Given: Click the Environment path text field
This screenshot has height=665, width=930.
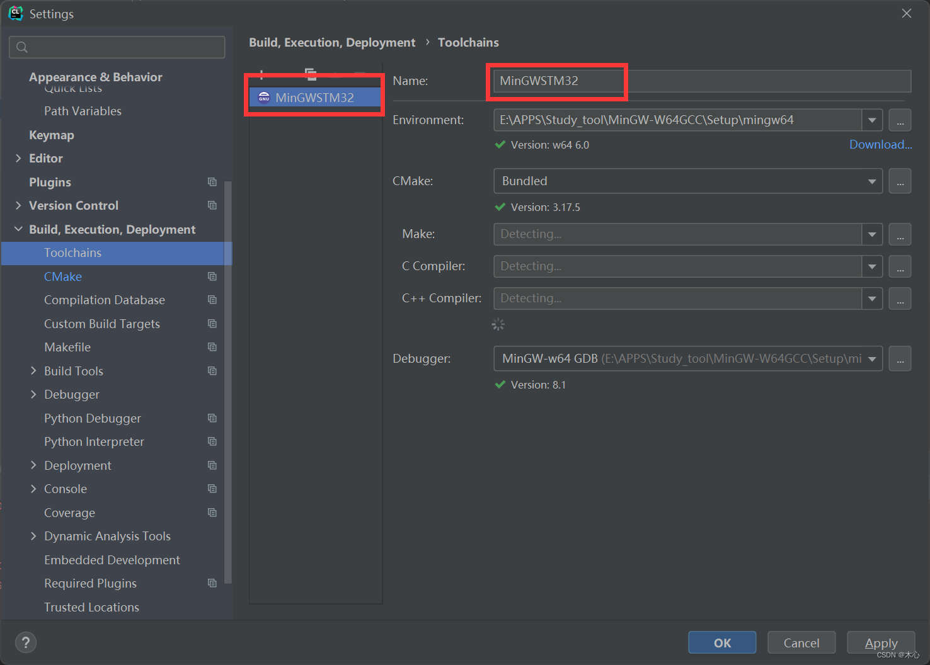Looking at the screenshot, I should 677,120.
